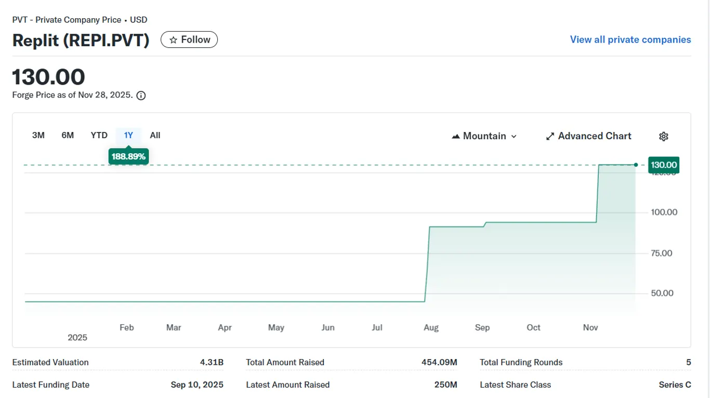
Task: Select the 3M time range
Action: (x=38, y=136)
